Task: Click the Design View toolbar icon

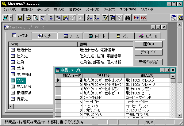Action: [x=6, y=18]
